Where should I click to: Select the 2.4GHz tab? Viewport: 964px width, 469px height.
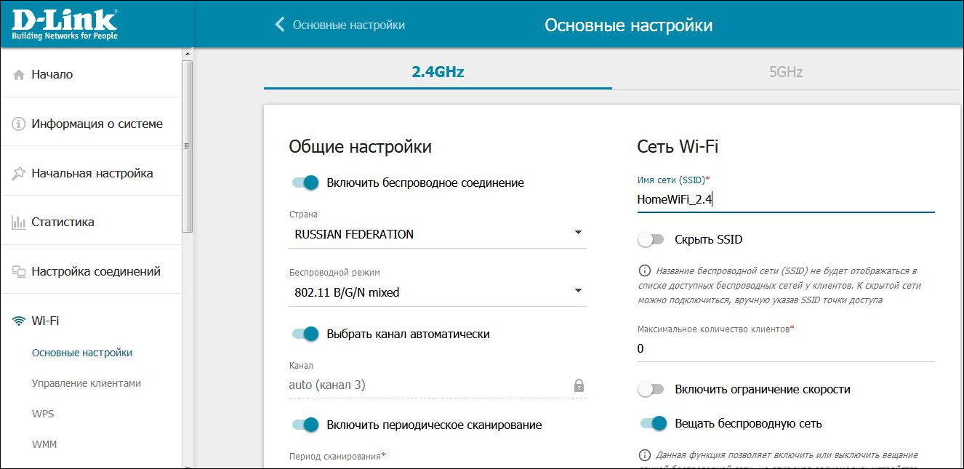click(x=438, y=72)
